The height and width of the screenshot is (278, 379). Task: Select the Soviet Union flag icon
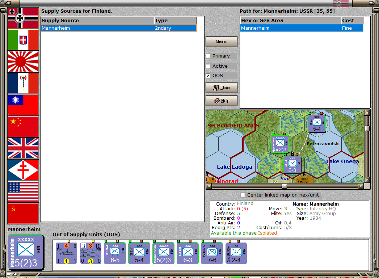click(23, 214)
